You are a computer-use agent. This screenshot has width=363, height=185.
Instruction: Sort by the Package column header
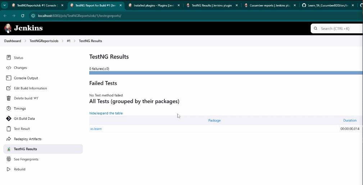[x=214, y=120]
